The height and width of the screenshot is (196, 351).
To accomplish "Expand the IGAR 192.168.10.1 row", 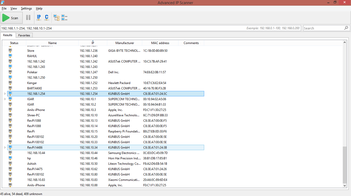I will tap(5, 99).
